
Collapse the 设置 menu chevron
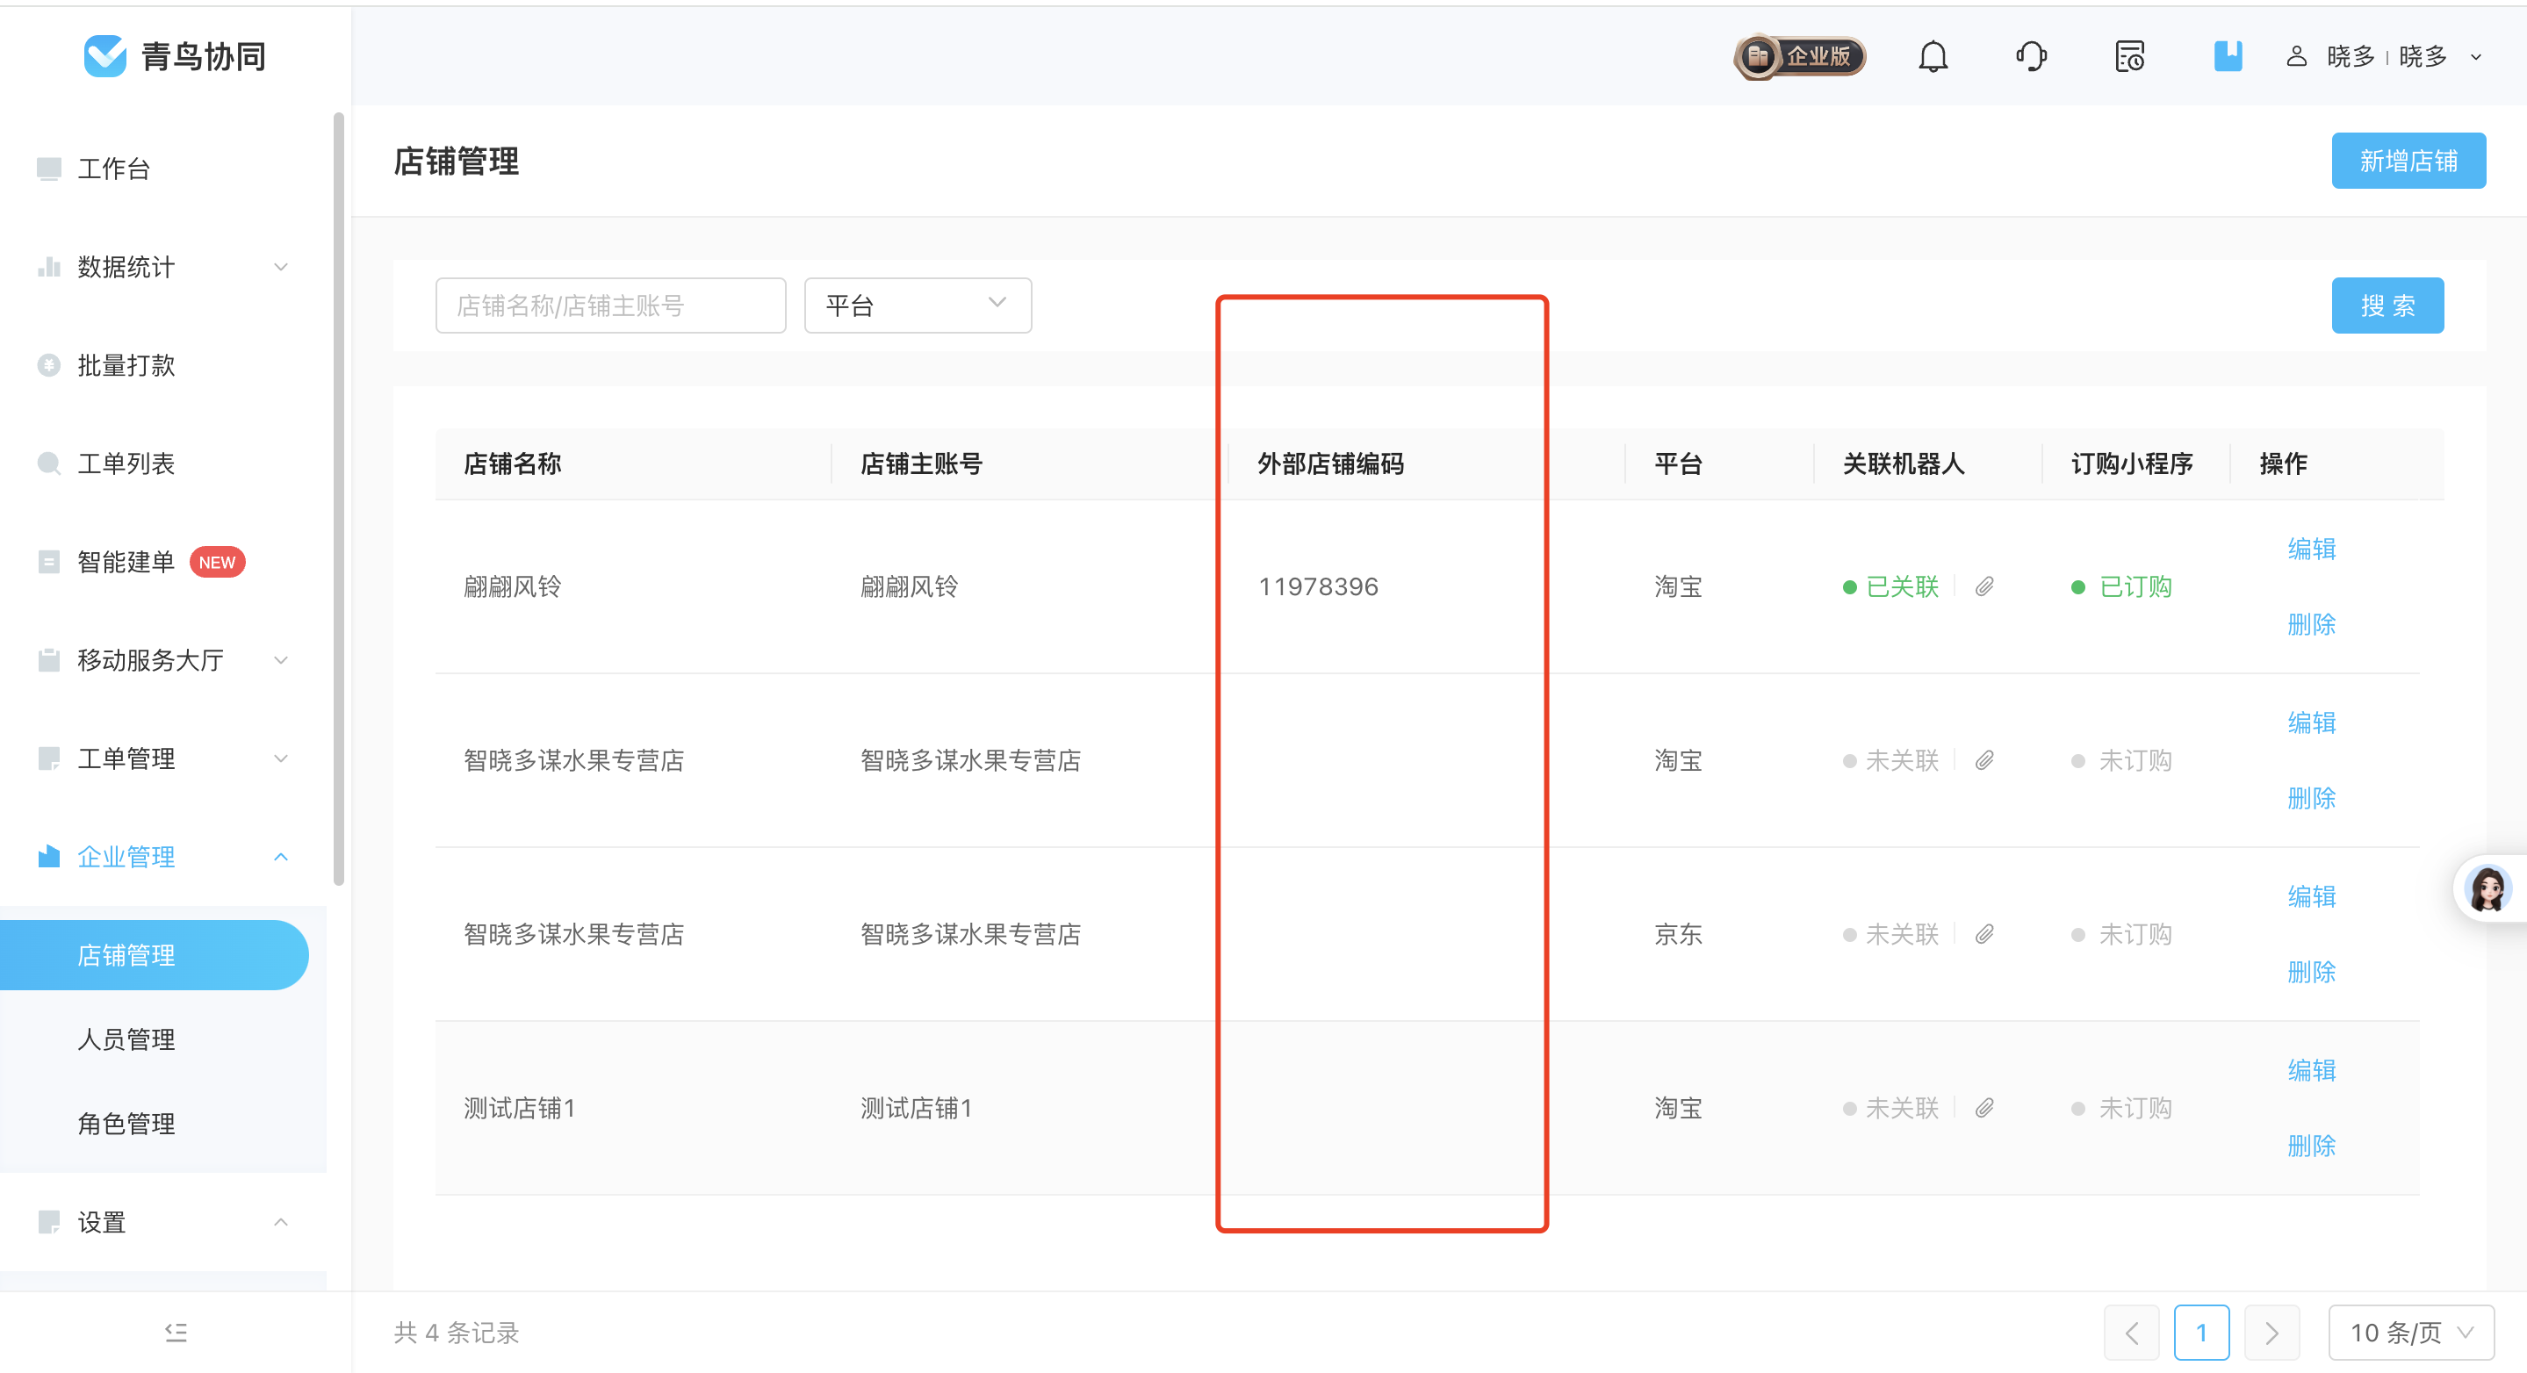[x=281, y=1222]
